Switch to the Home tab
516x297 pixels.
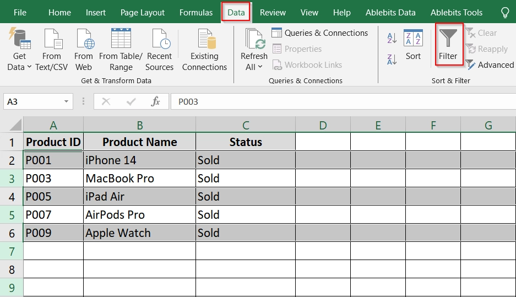pyautogui.click(x=59, y=13)
